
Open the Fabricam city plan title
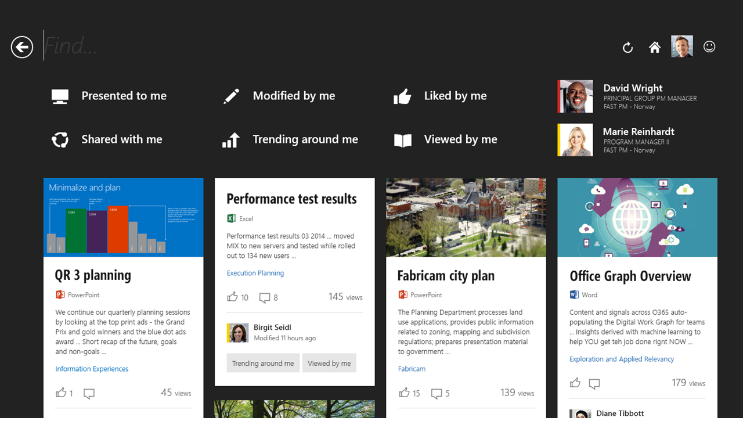(446, 275)
